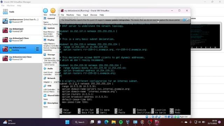Click the don't-show-again notification icon

coord(187,20)
